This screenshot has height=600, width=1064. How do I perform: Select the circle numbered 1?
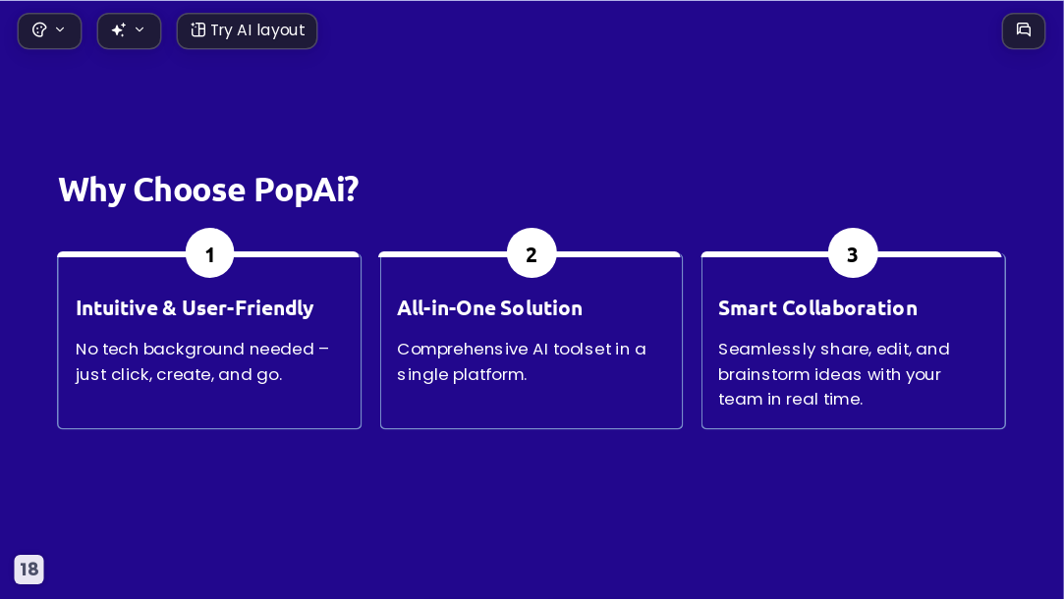coord(209,253)
